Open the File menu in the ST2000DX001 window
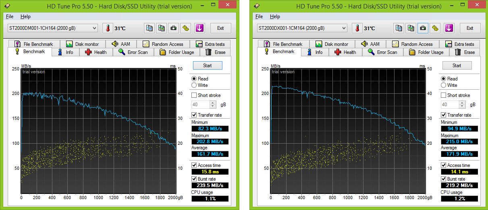Image resolution: width=488 pixels, height=210 pixels. [x=259, y=16]
